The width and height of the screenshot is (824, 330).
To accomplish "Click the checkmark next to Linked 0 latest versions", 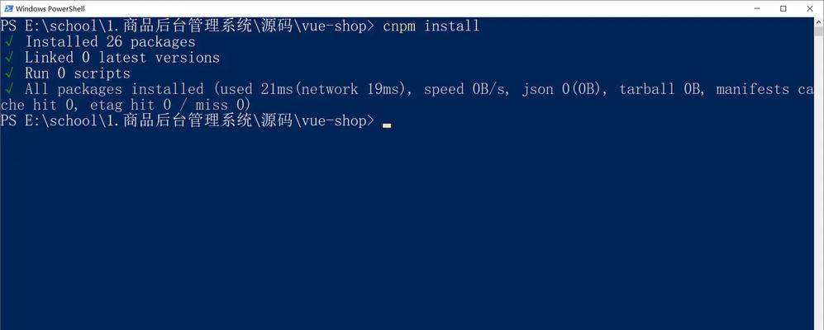I will 8,57.
